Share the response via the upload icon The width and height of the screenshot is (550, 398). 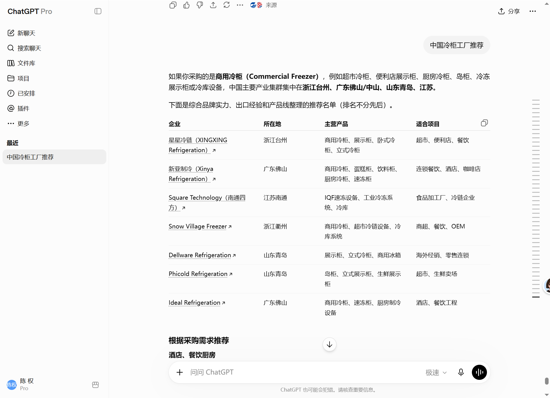(213, 5)
